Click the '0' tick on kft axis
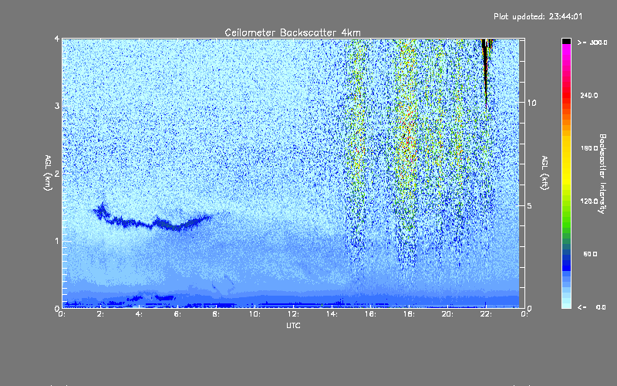Image resolution: width=617 pixels, height=386 pixels. 529,308
